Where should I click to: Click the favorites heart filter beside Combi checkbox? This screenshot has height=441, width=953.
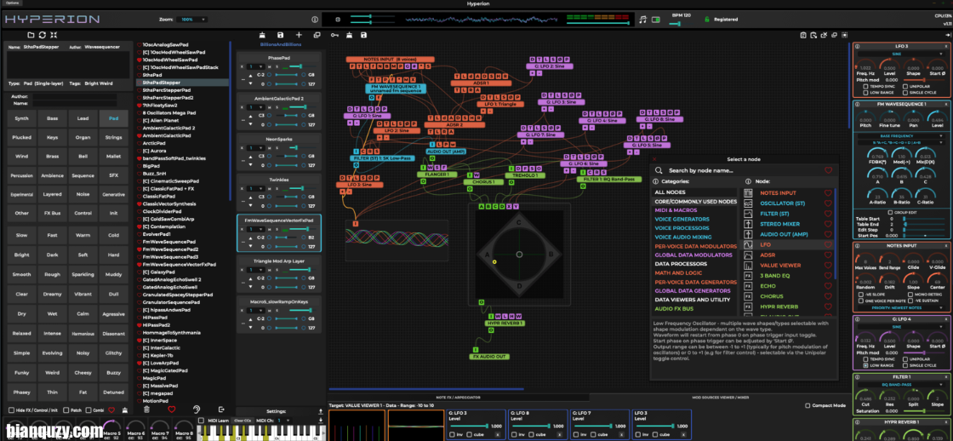(111, 410)
